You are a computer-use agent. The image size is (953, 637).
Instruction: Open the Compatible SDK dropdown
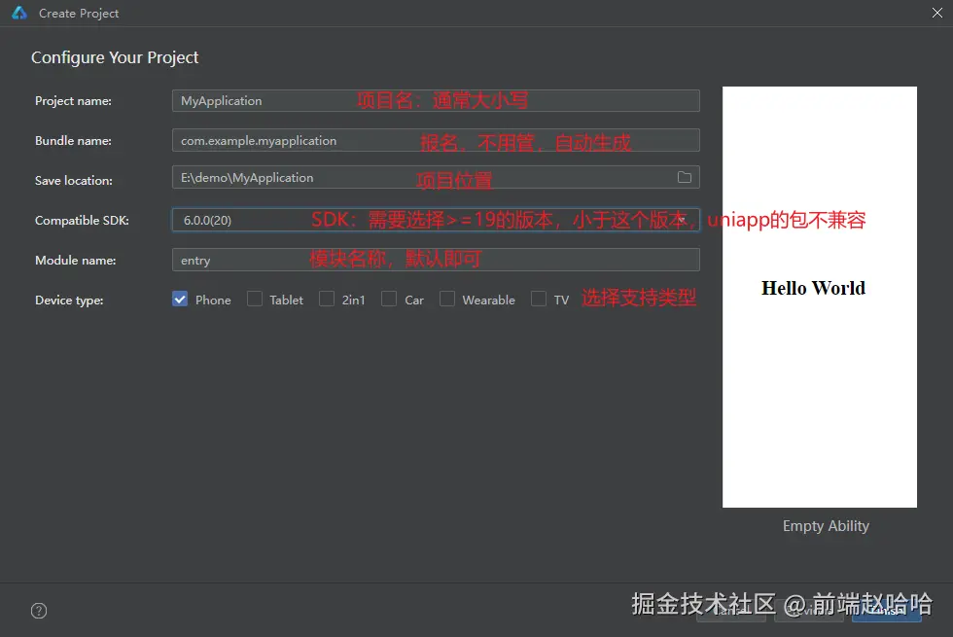[436, 220]
